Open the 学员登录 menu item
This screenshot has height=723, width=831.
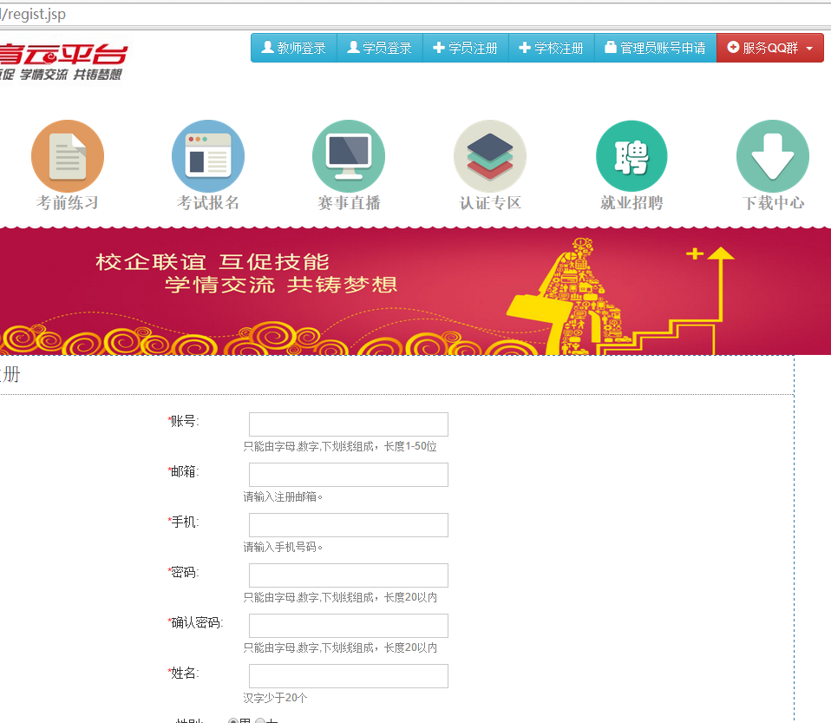click(379, 48)
